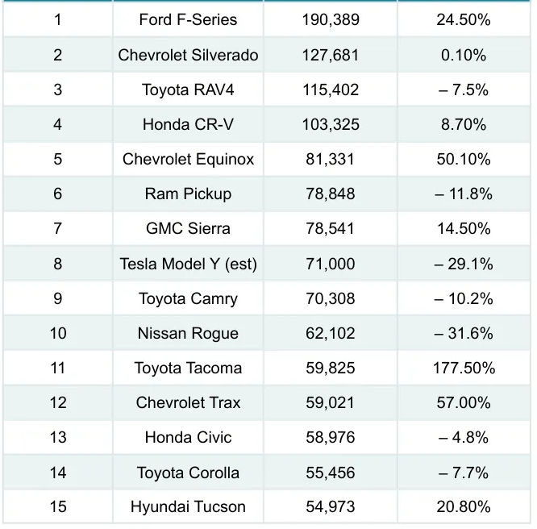Click the GMC Sierra cell
This screenshot has height=529, width=537.
click(188, 228)
